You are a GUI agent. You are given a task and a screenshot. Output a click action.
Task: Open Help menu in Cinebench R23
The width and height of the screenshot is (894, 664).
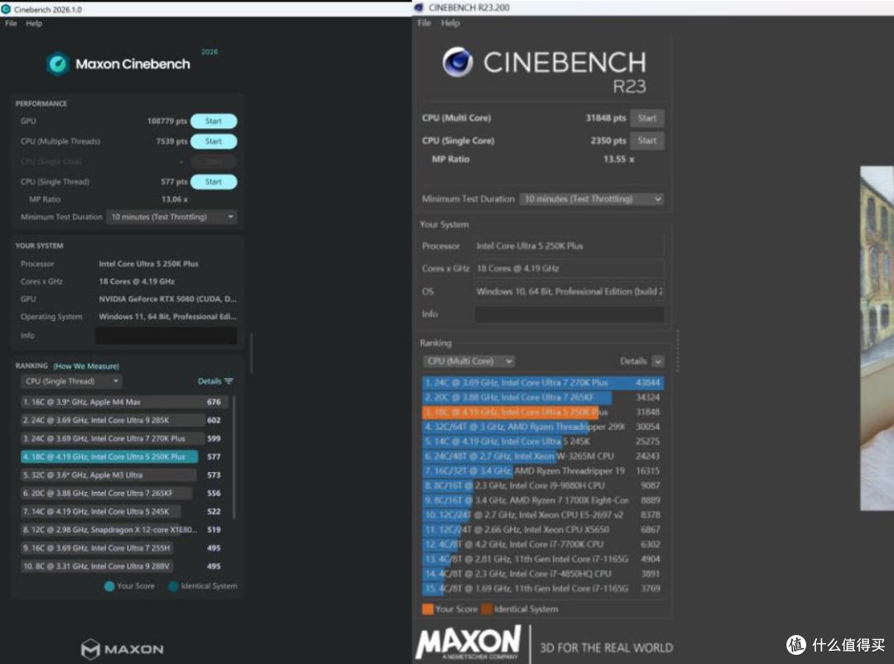coord(449,23)
